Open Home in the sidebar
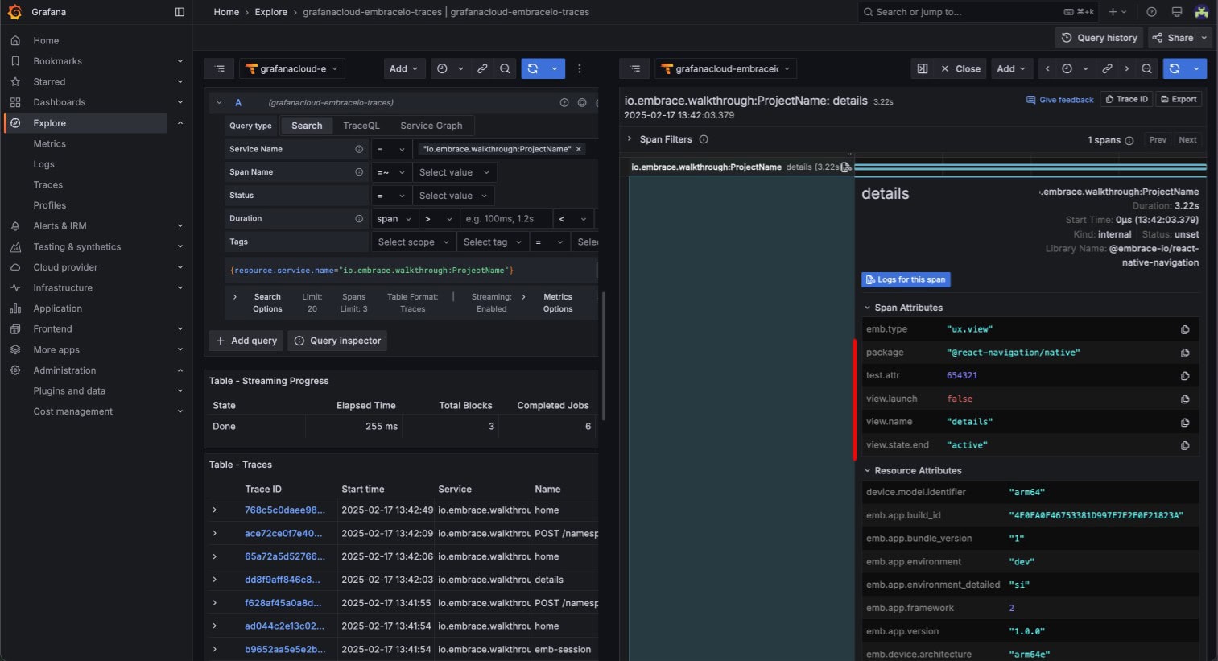 pos(46,40)
